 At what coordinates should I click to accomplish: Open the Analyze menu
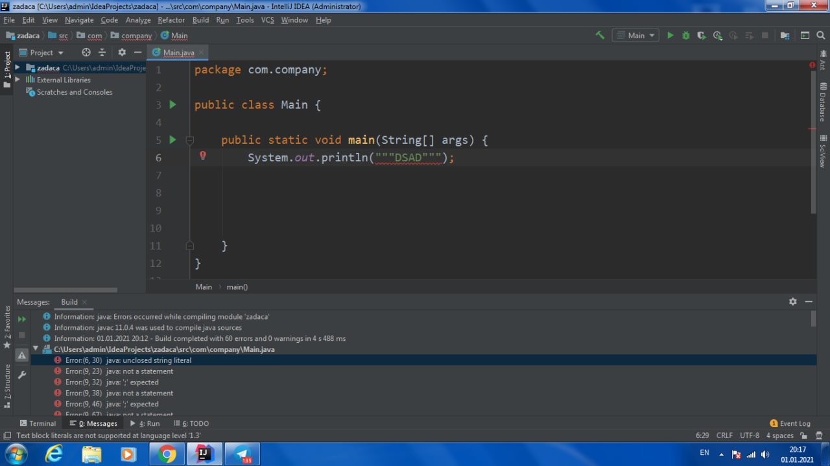click(138, 20)
